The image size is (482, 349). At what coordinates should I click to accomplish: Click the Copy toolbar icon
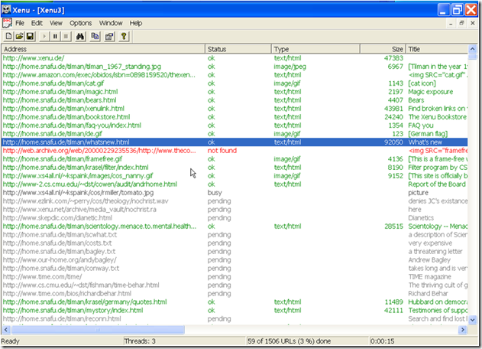(96, 36)
